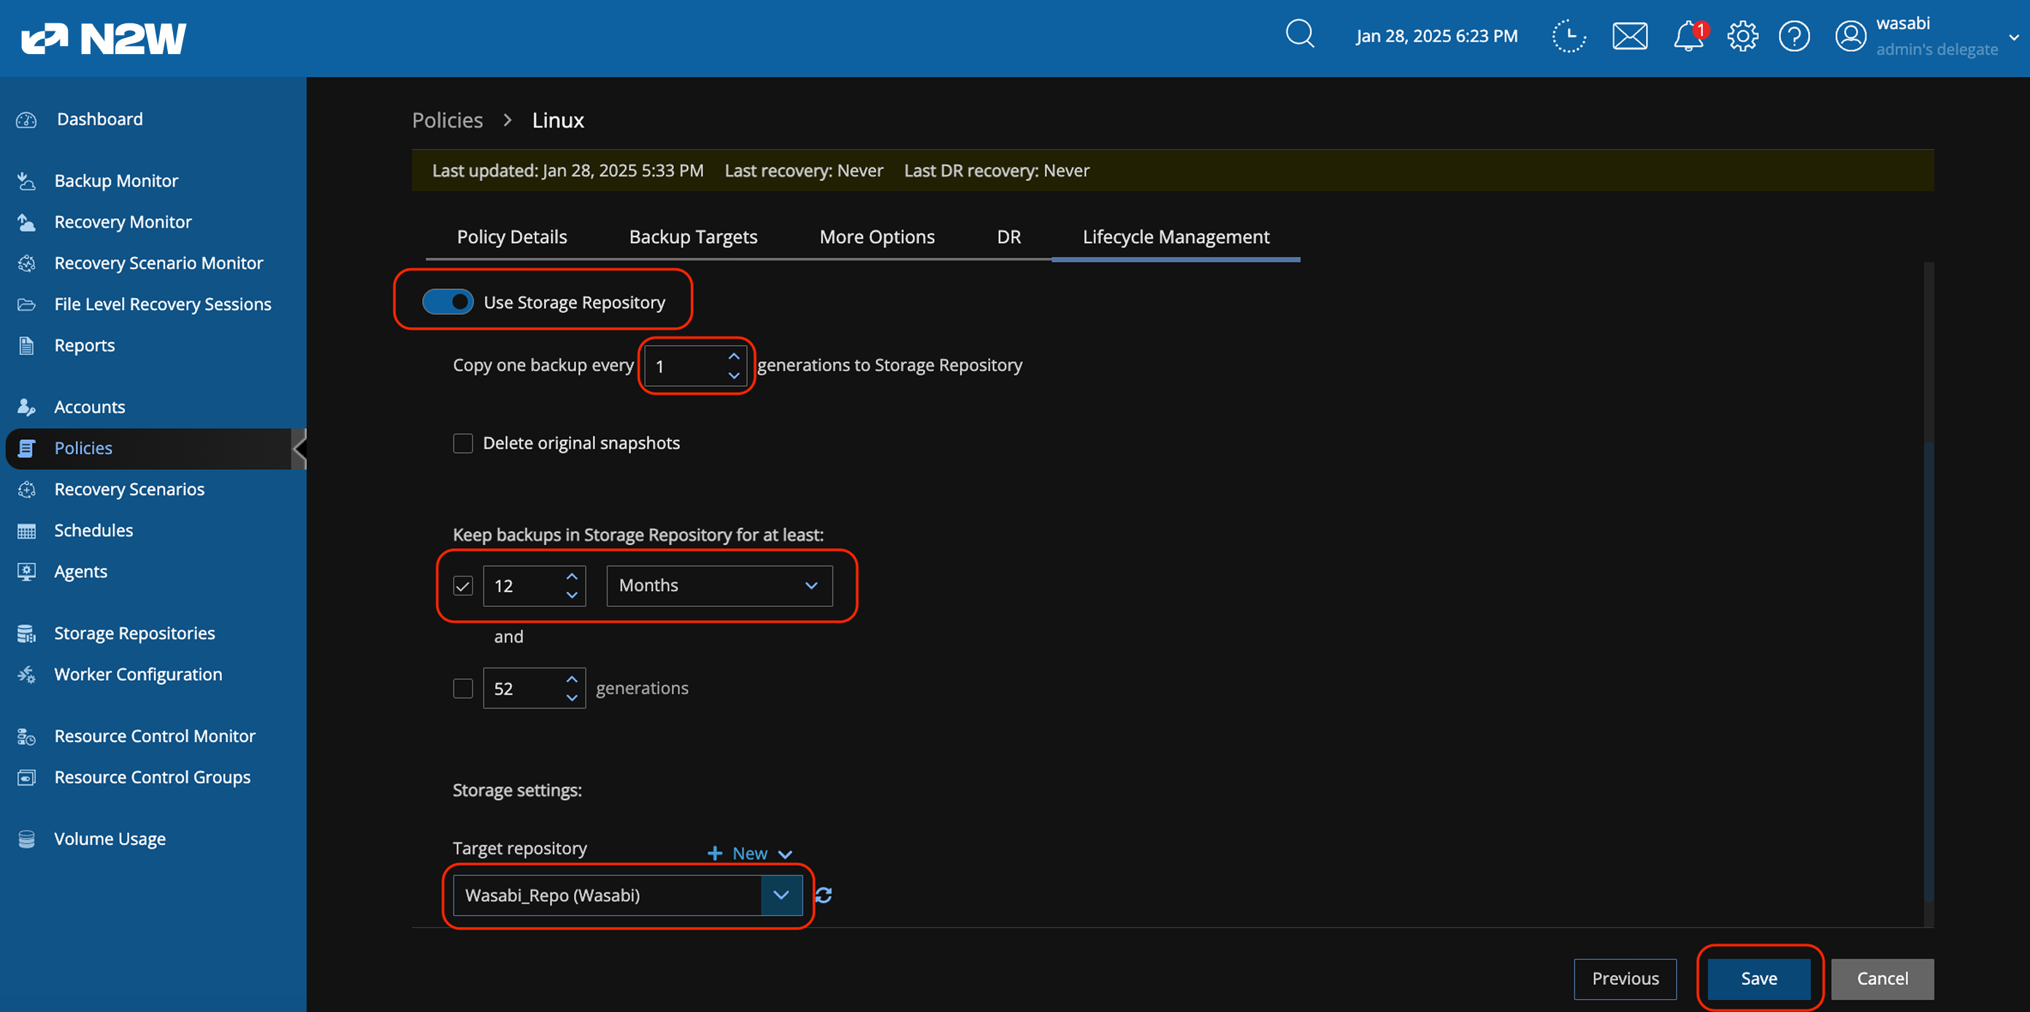Click the Previous button

1624,978
